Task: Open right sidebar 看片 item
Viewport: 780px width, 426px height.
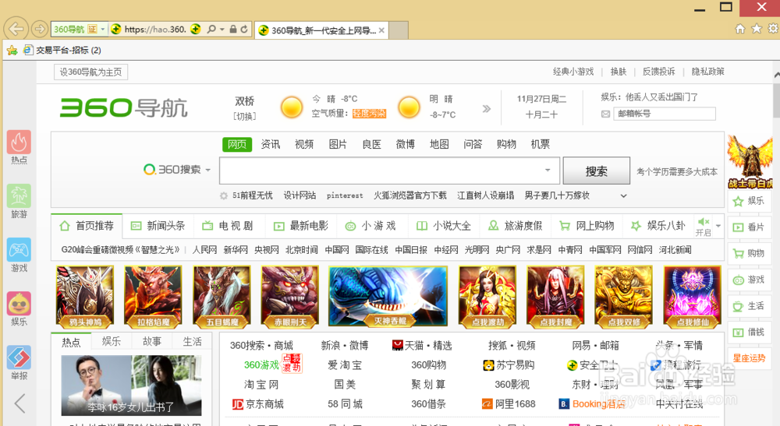Action: [x=749, y=227]
